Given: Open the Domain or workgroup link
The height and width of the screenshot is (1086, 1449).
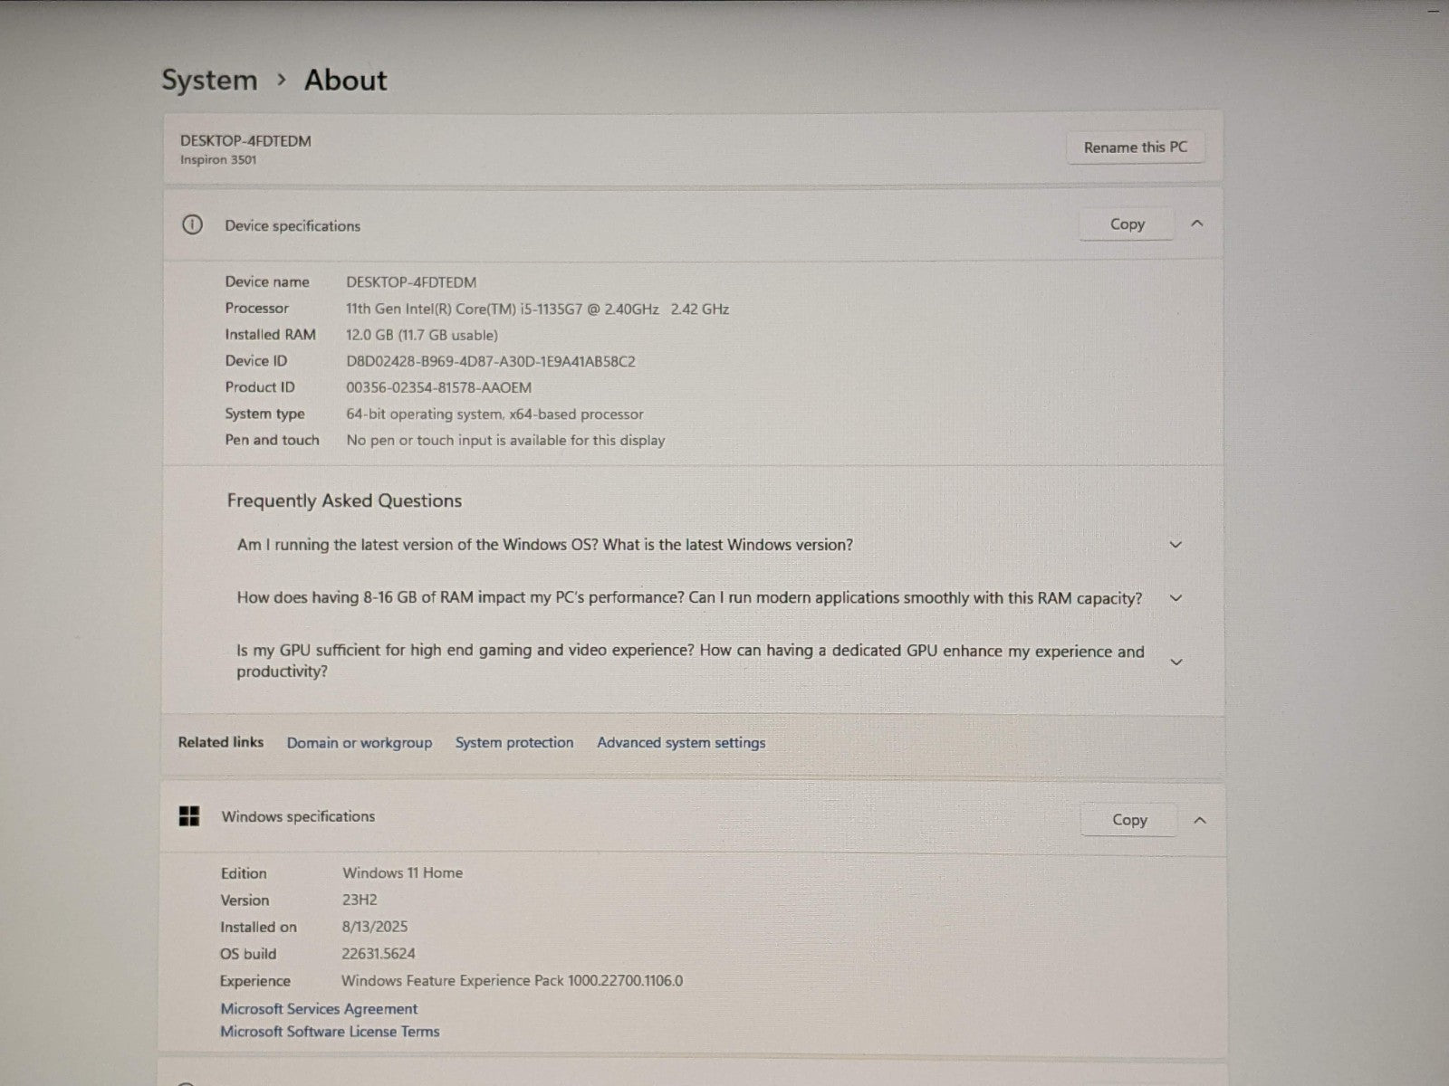Looking at the screenshot, I should (359, 743).
